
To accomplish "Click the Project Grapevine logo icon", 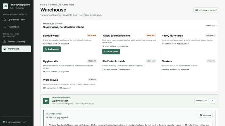I will (6, 6).
